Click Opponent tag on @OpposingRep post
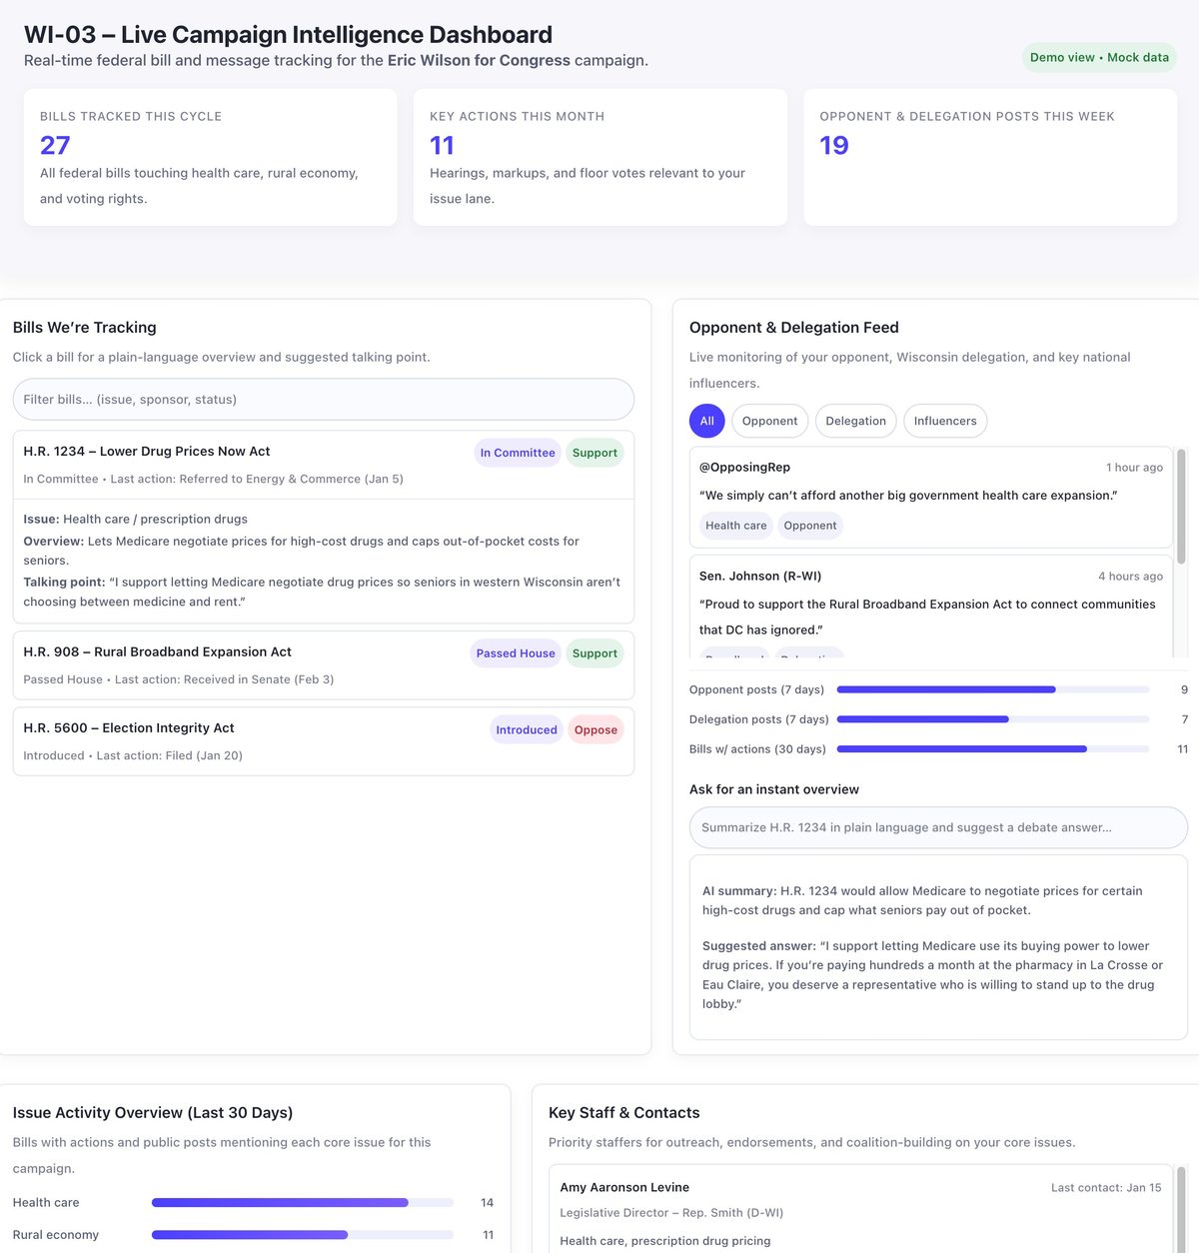The image size is (1199, 1253). point(810,526)
